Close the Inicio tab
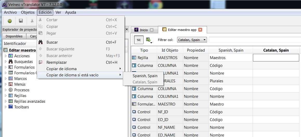 pos(152,30)
